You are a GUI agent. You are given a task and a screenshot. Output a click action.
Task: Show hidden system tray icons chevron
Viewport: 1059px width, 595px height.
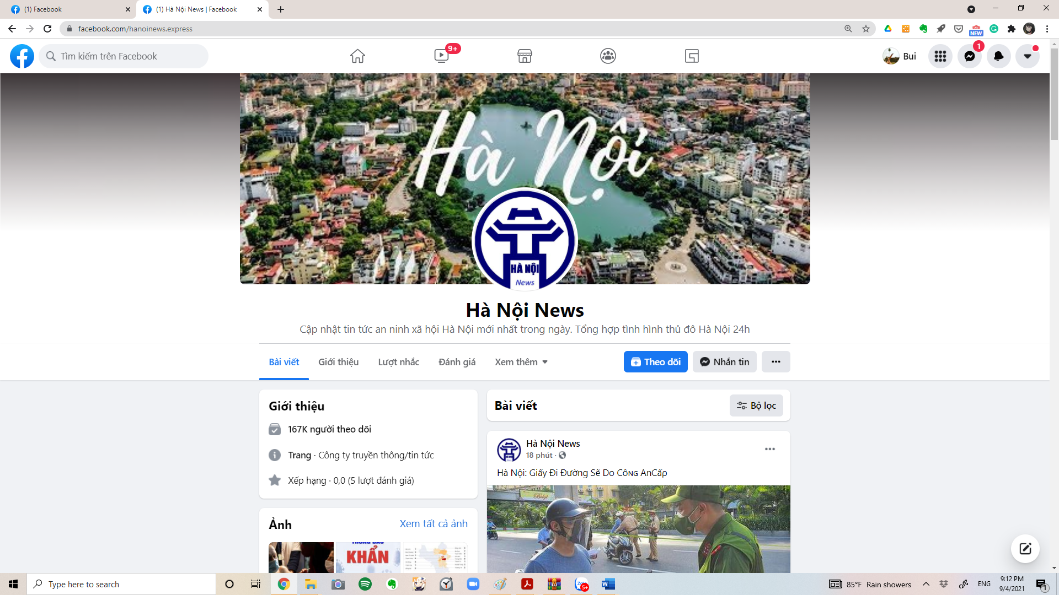[926, 584]
